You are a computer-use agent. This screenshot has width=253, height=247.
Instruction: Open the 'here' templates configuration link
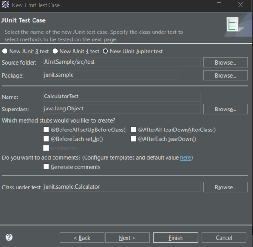click(x=186, y=158)
